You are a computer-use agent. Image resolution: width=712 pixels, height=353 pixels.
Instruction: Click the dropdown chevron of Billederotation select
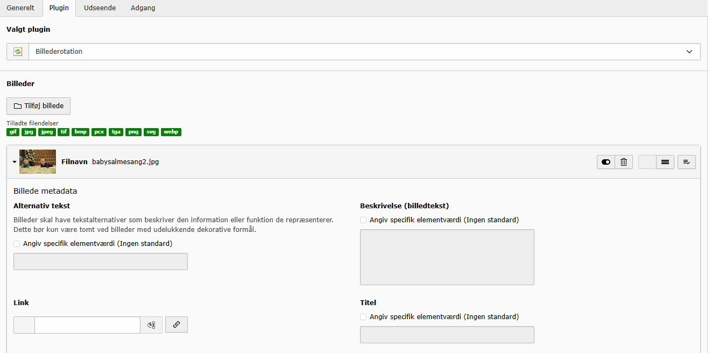coord(689,52)
